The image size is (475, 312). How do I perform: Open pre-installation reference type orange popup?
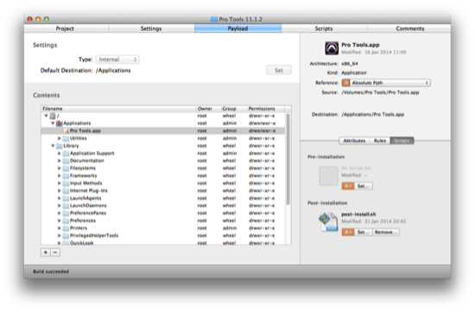(348, 186)
